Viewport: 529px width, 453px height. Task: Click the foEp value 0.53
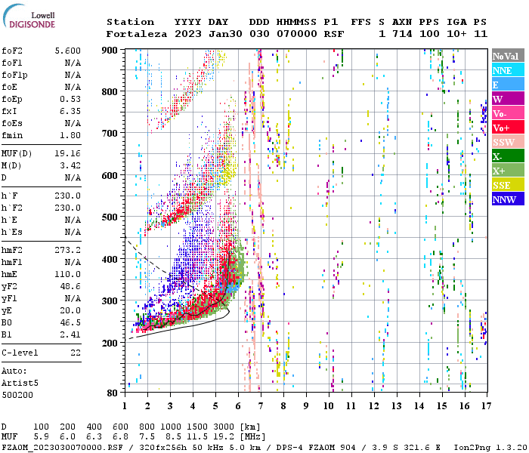click(x=70, y=99)
